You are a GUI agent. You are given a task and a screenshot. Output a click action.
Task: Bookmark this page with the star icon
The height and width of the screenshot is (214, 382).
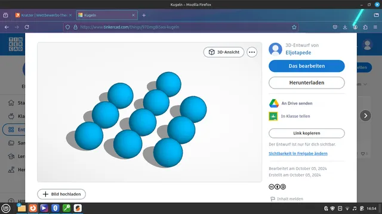click(294, 27)
